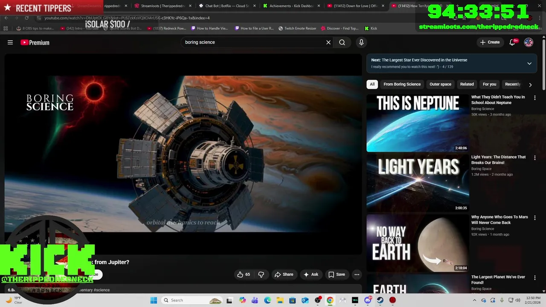546x307 pixels.
Task: Open the Windows Start menu
Action: tap(154, 300)
